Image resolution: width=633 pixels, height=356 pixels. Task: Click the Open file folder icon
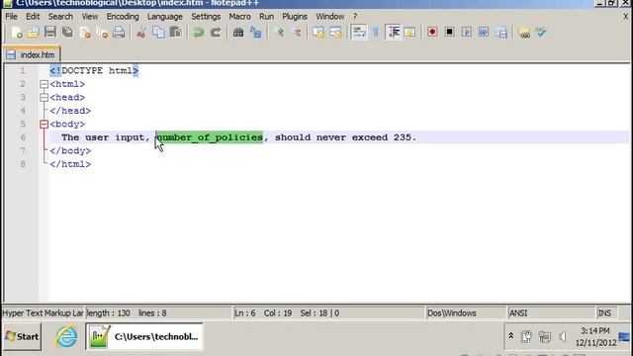click(x=34, y=33)
